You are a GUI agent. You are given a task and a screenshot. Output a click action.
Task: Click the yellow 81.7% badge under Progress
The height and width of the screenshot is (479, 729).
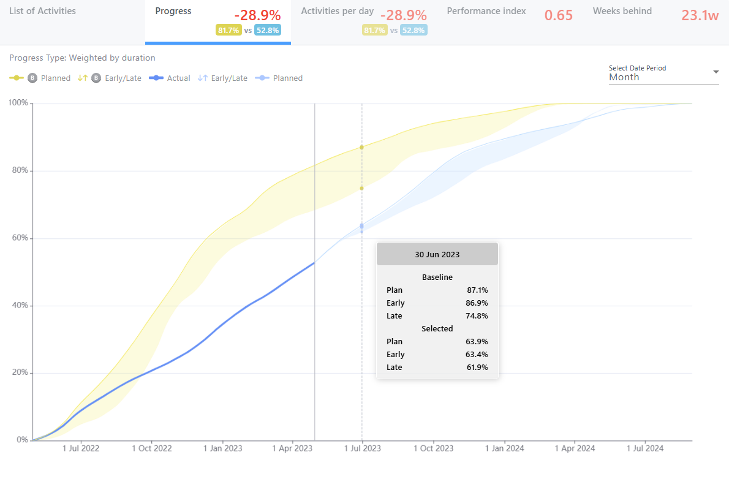click(x=228, y=30)
